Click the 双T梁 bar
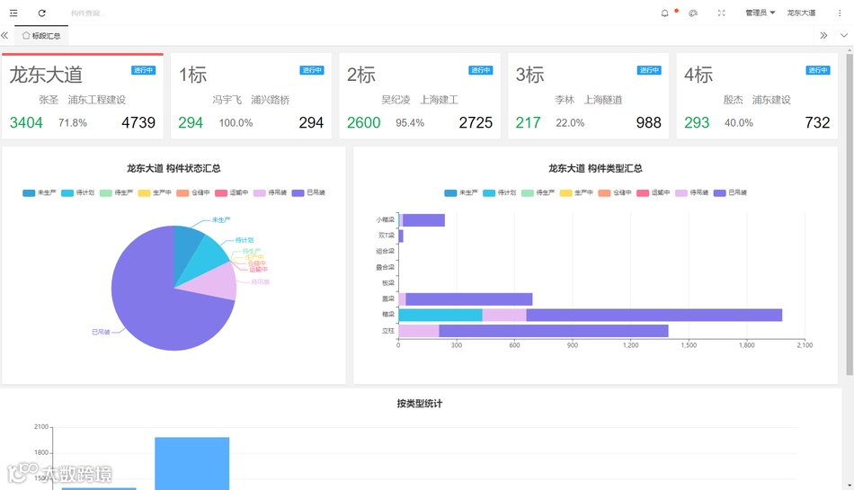This screenshot has height=490, width=854. point(401,236)
